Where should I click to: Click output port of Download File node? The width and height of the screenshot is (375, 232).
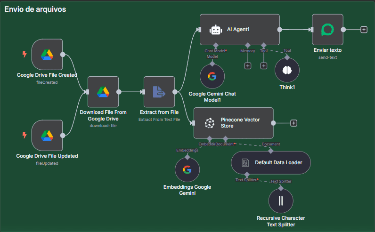[119, 92]
